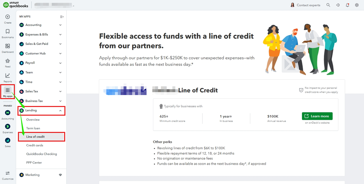Image resolution: width=364 pixels, height=184 pixels.
Task: Click the search magnifier in header
Action: [328, 5]
